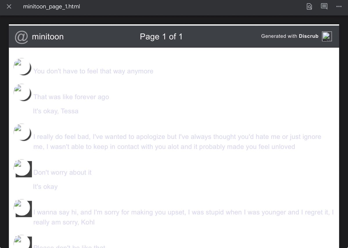
Task: Click message 'It's okay, Tessa'
Action: point(55,111)
